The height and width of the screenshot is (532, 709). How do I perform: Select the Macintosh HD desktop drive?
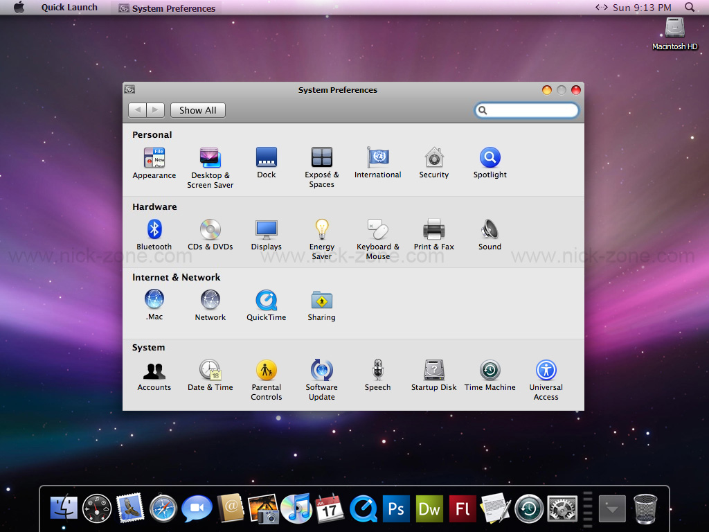674,33
